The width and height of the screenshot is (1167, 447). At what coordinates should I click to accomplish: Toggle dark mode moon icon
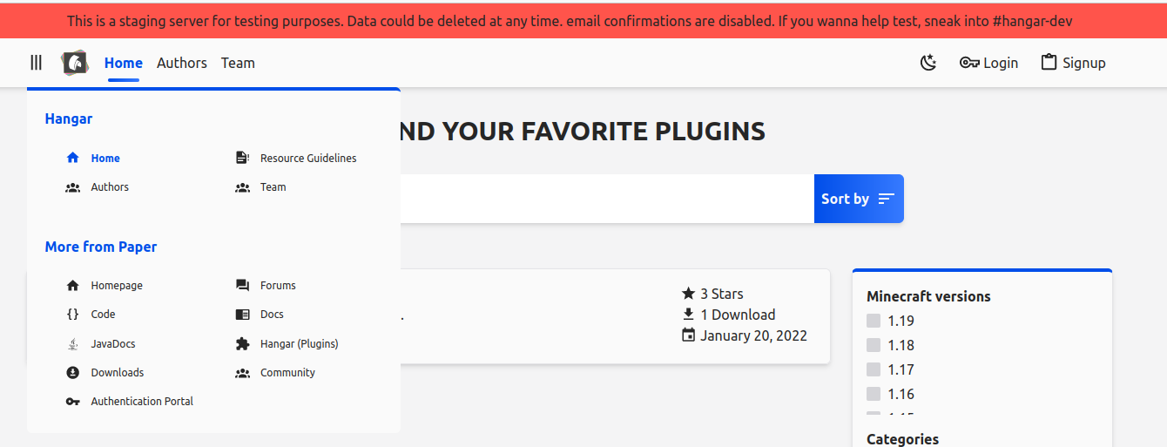coord(928,63)
